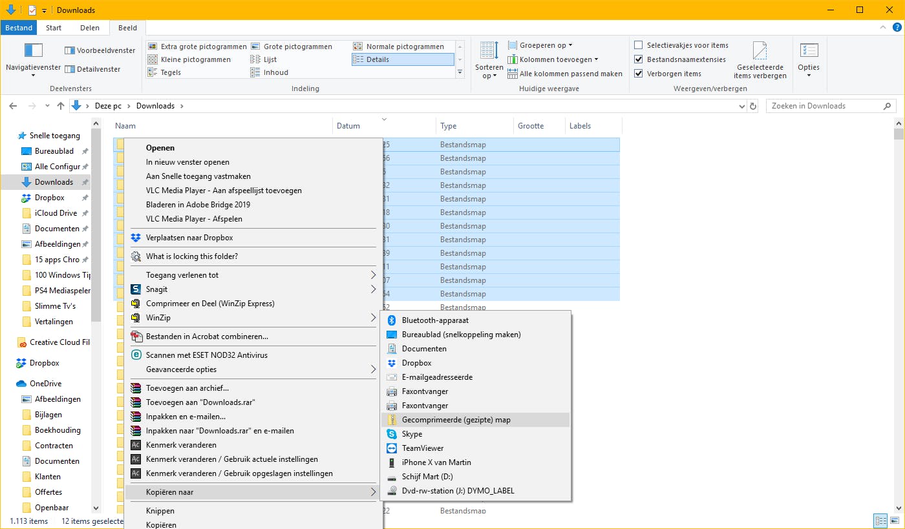
Task: Toggle the Verborgen items checkbox
Action: pos(639,74)
